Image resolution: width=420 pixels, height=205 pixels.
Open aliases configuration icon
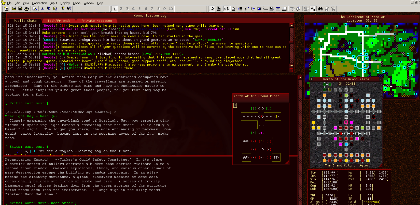coord(246,9)
